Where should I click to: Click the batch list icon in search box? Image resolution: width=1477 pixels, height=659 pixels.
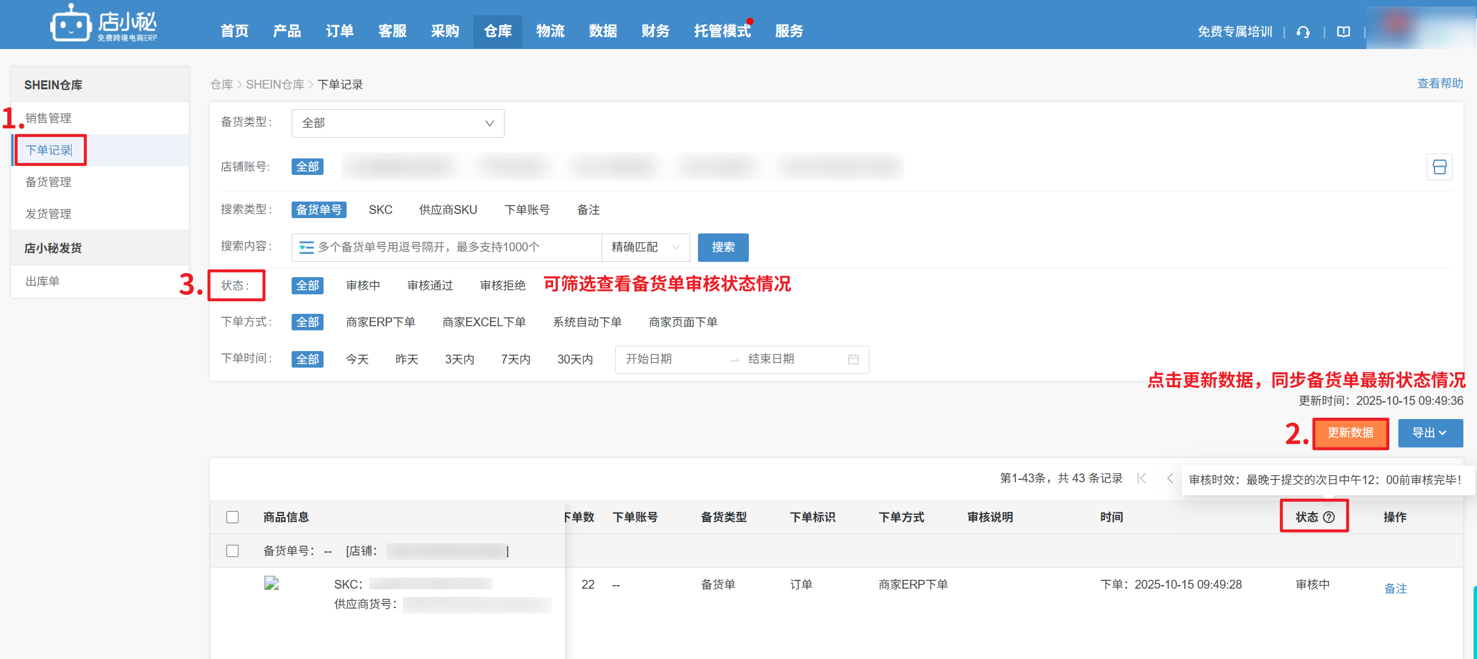point(306,247)
